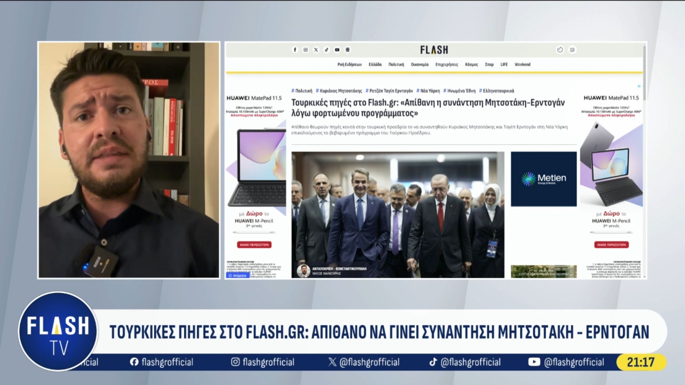Open the X (Twitter) icon in the site header
Viewport: 685px width, 385px height.
[316, 50]
